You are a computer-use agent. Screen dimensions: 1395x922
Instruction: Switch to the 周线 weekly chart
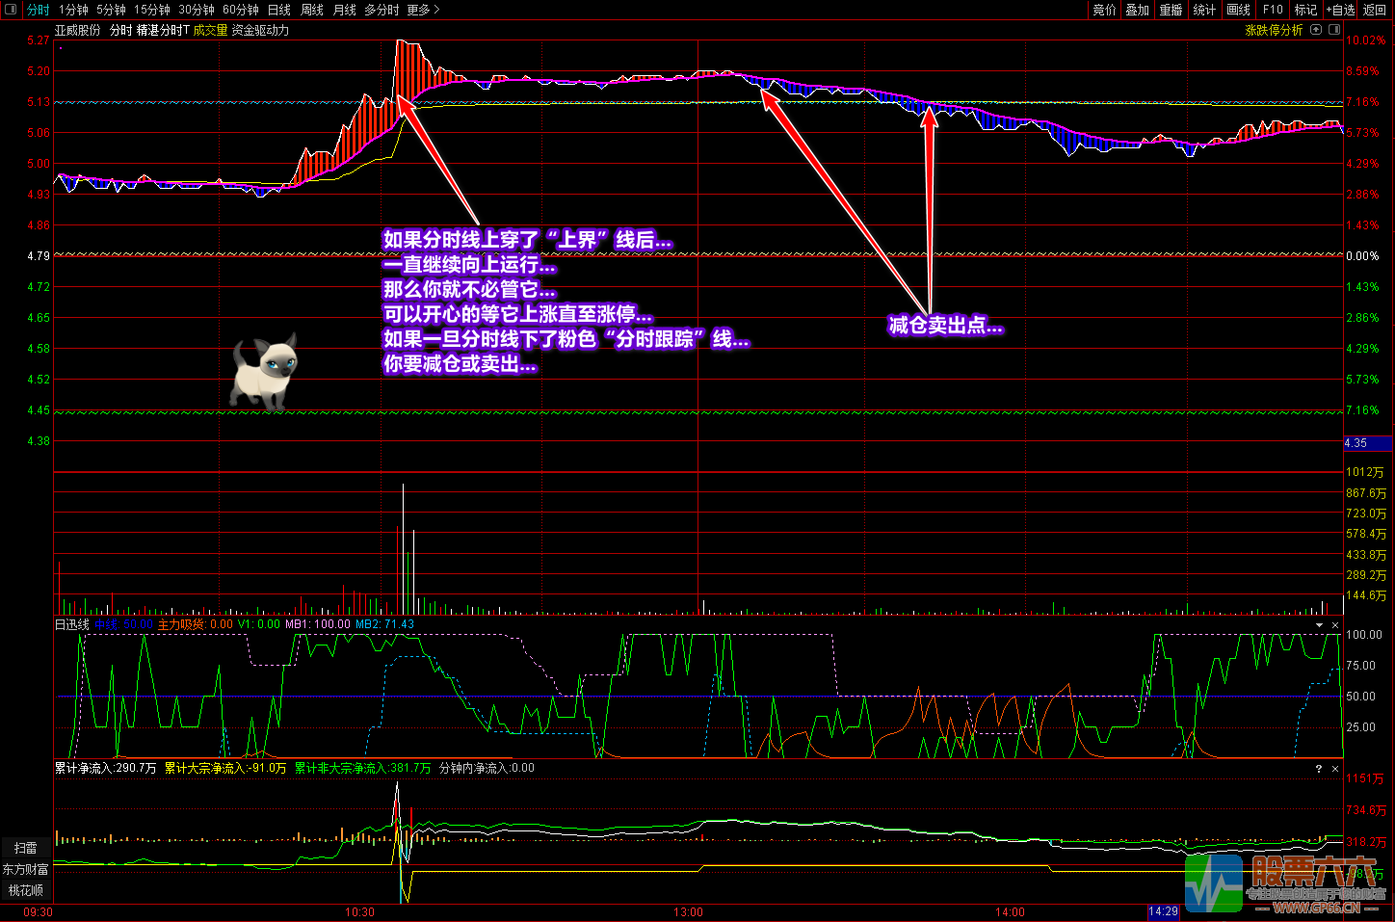[x=312, y=10]
